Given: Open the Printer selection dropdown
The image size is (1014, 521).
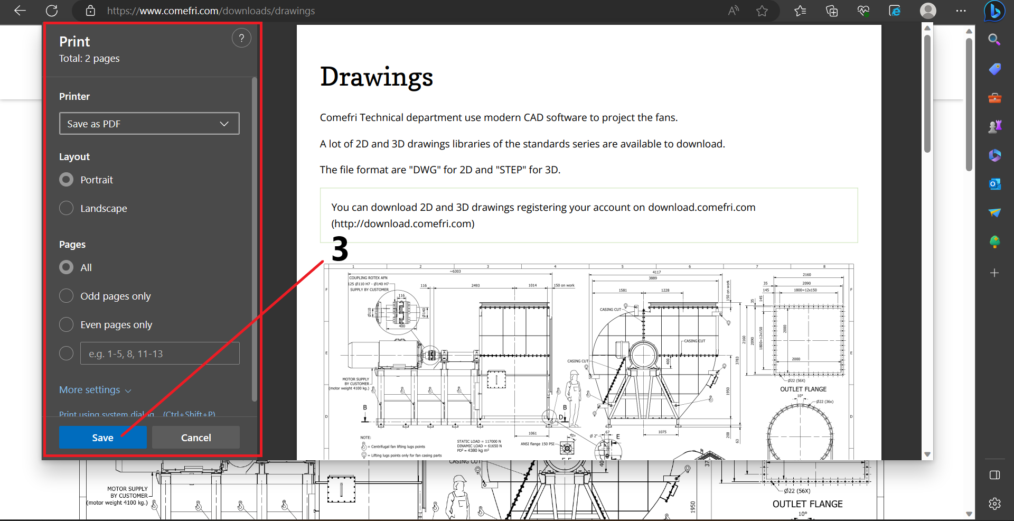Looking at the screenshot, I should 149,123.
